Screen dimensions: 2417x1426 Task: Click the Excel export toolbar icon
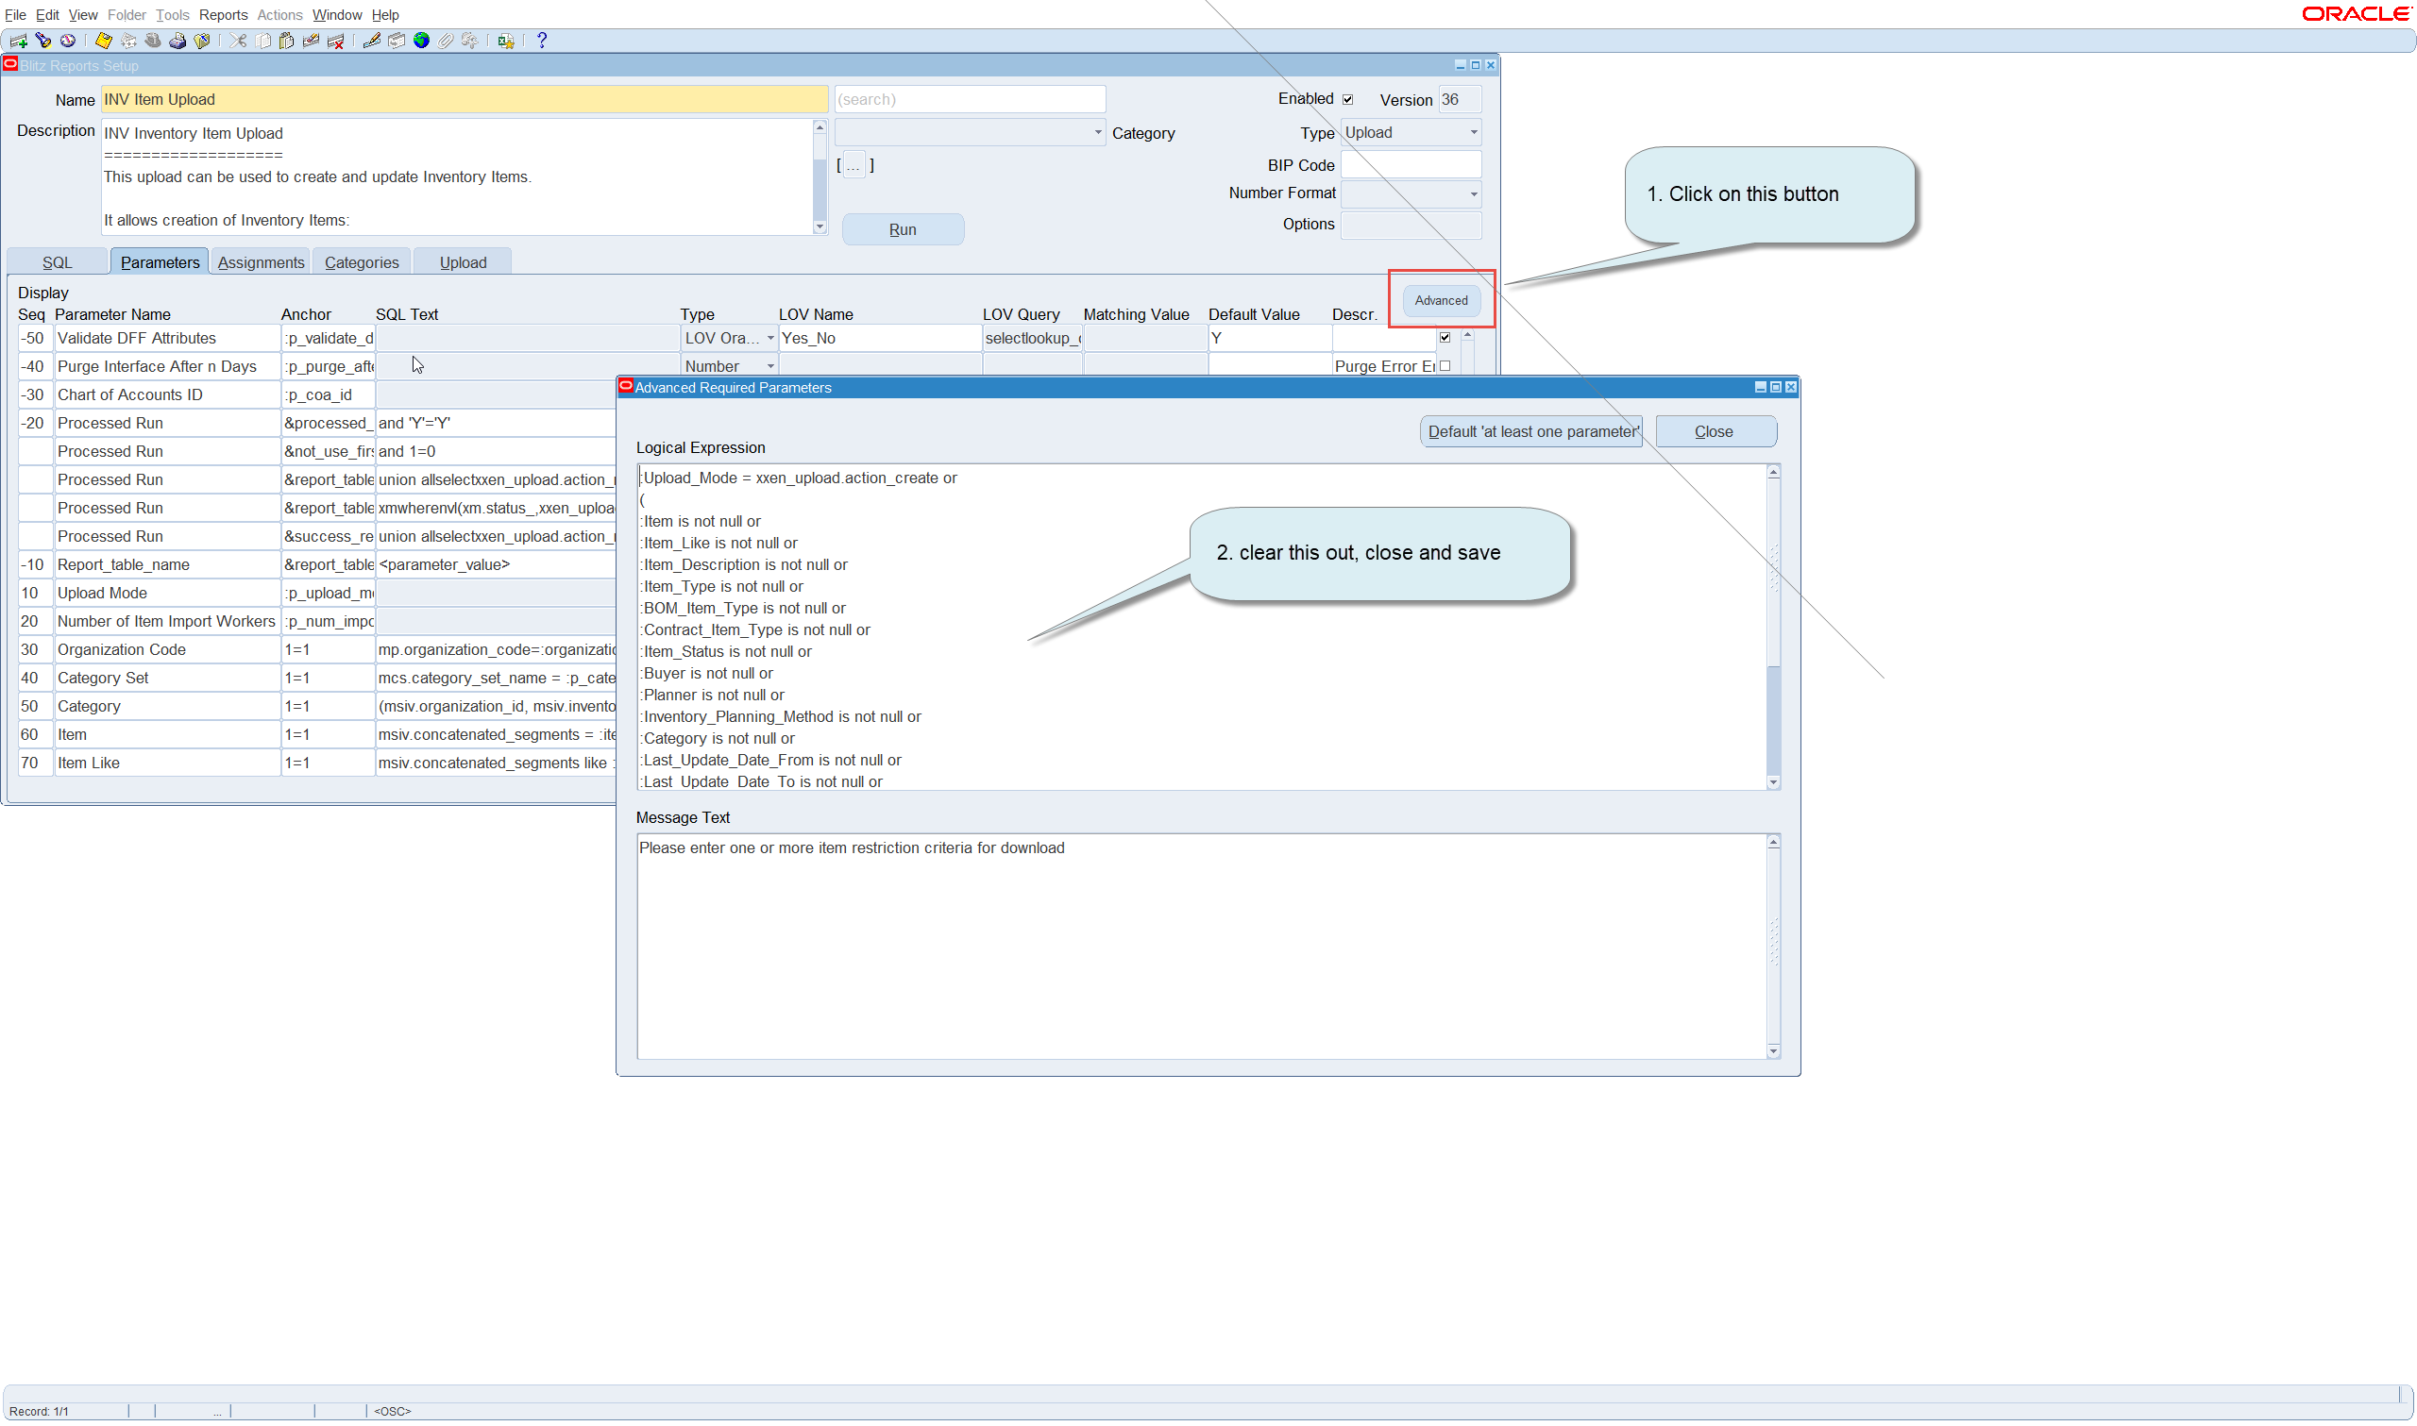(505, 41)
